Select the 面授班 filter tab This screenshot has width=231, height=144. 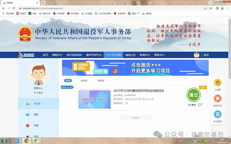101,80
